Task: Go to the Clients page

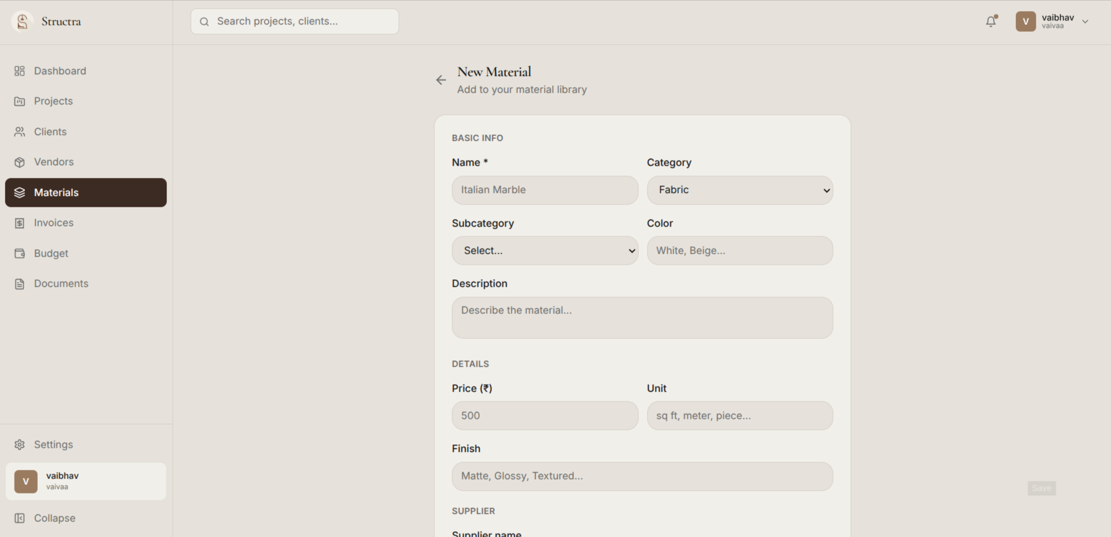Action: (86, 132)
